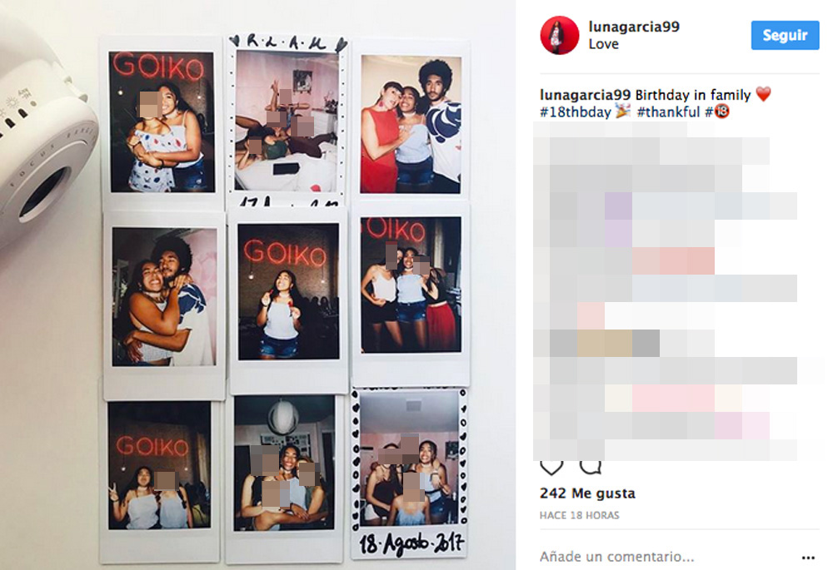
Task: Open the #thankful hashtag
Action: tap(668, 112)
